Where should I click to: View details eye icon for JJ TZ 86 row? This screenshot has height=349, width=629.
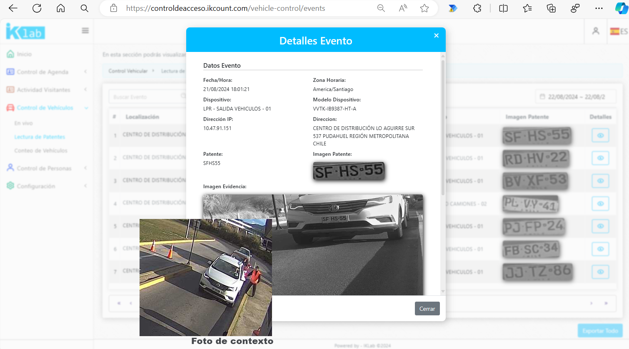(x=600, y=272)
